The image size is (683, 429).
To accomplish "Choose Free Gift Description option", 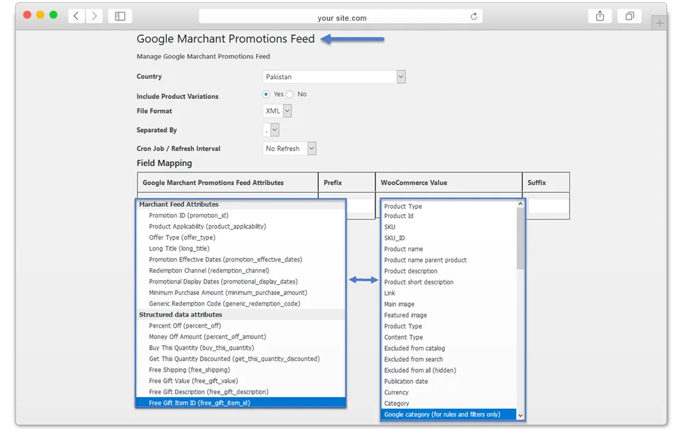I will (241, 392).
